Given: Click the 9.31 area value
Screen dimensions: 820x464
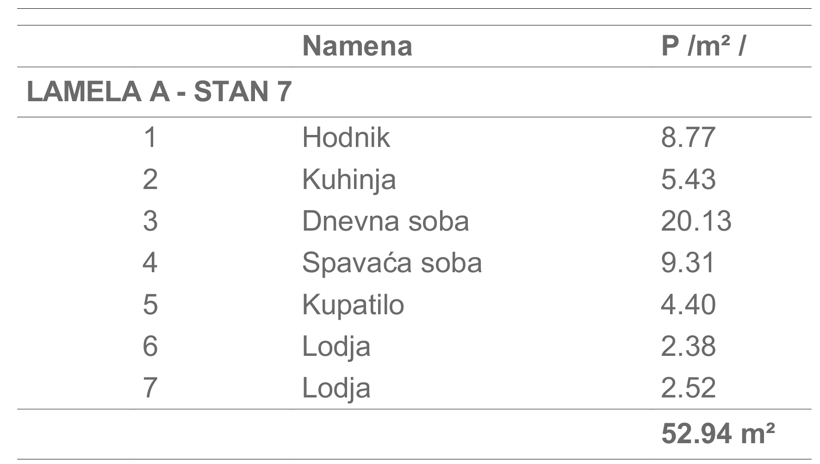Looking at the screenshot, I should pyautogui.click(x=688, y=263).
